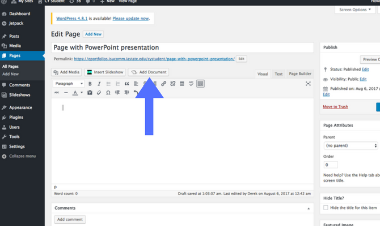Viewport: 380px width, 226px height.
Task: Click the page title field
Action: click(x=182, y=47)
